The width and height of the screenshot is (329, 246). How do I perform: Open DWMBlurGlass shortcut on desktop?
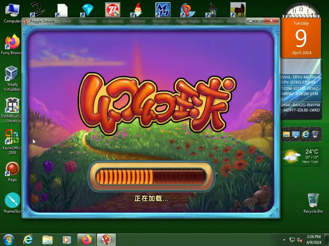(x=12, y=110)
